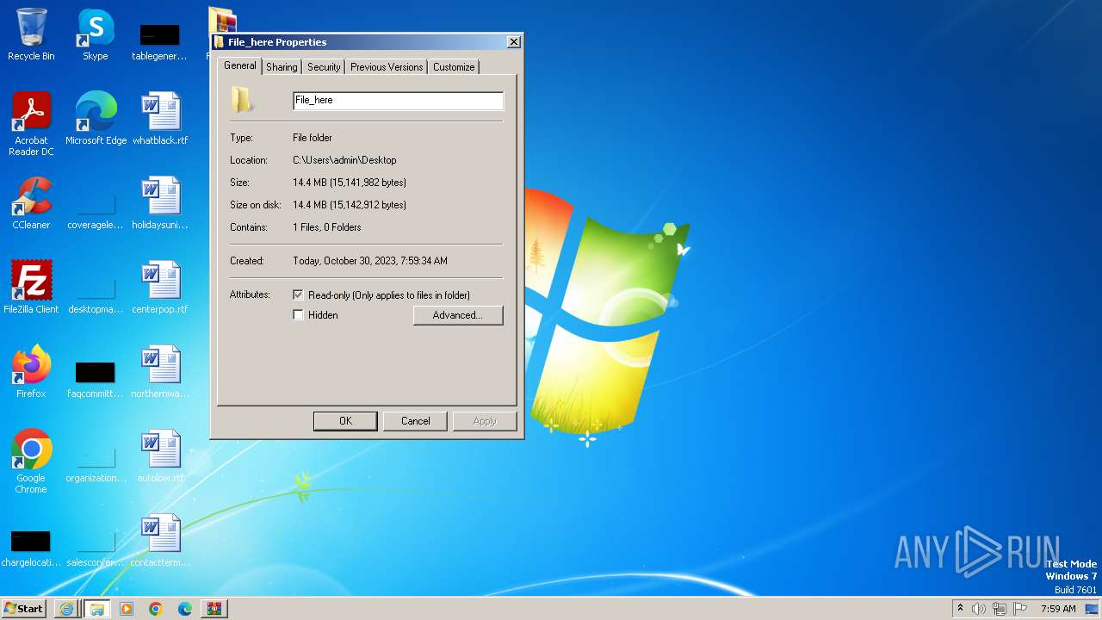1102x620 pixels.
Task: Open the Start menu
Action: [x=24, y=609]
